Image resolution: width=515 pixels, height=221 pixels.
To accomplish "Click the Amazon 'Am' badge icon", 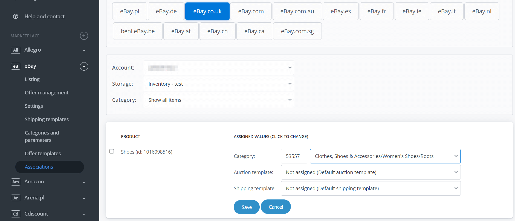I will pyautogui.click(x=16, y=182).
